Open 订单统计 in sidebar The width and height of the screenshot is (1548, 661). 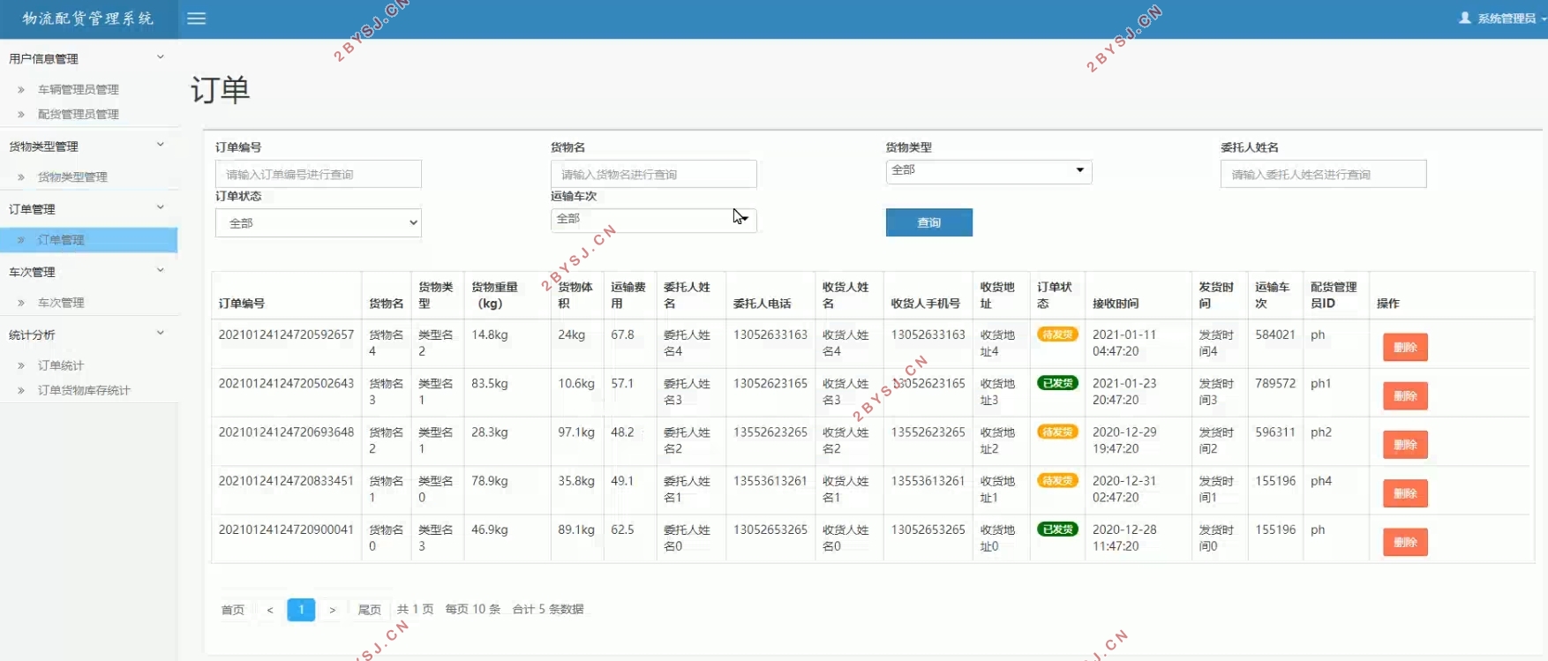(x=61, y=364)
